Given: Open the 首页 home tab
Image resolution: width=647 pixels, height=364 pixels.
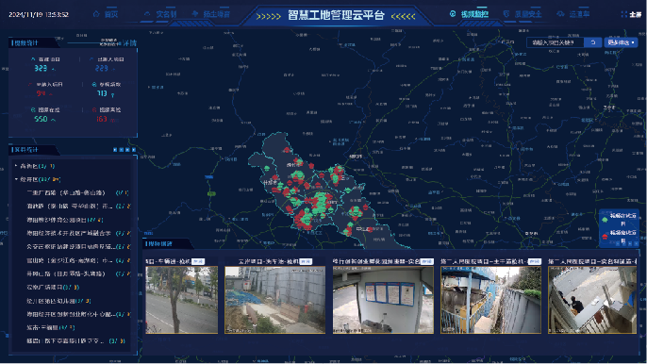Looking at the screenshot, I should click(111, 14).
